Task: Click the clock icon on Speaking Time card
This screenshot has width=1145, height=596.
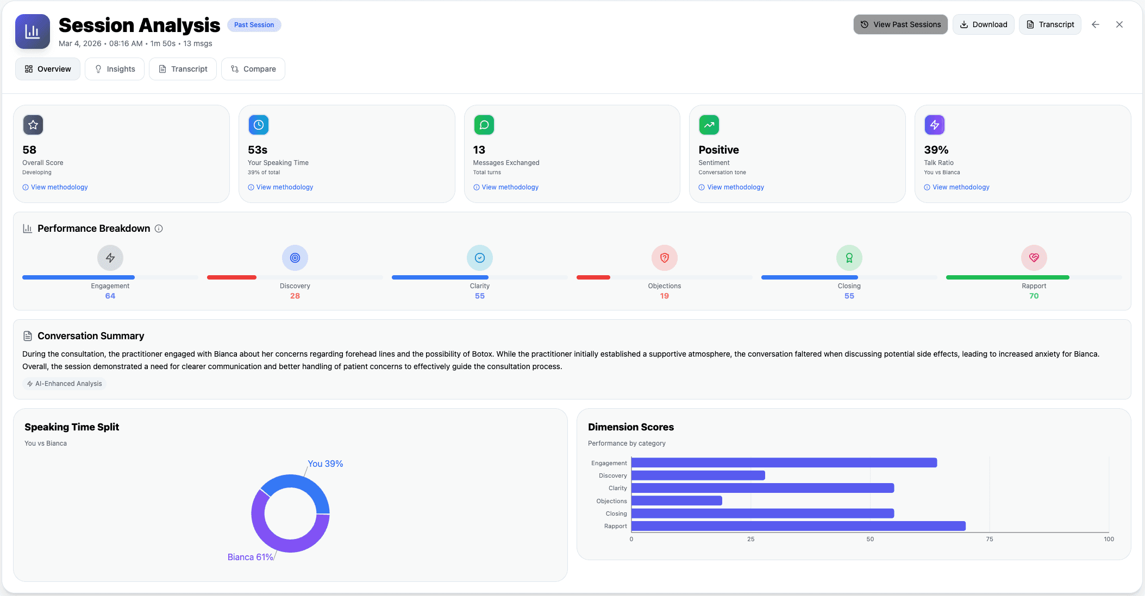Action: [x=258, y=125]
